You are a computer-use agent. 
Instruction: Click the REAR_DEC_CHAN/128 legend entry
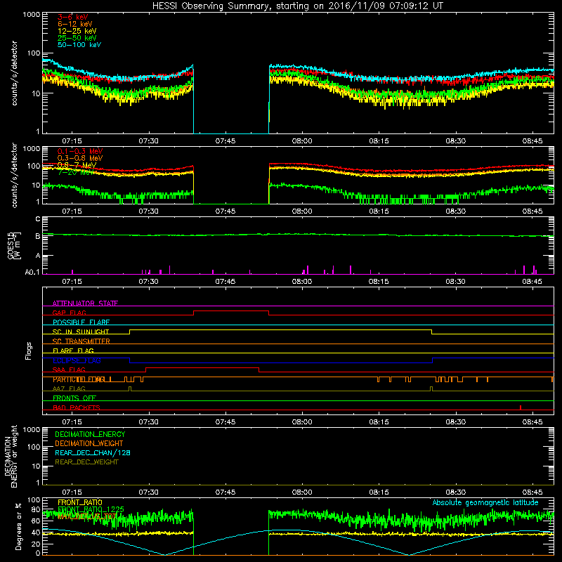93,452
